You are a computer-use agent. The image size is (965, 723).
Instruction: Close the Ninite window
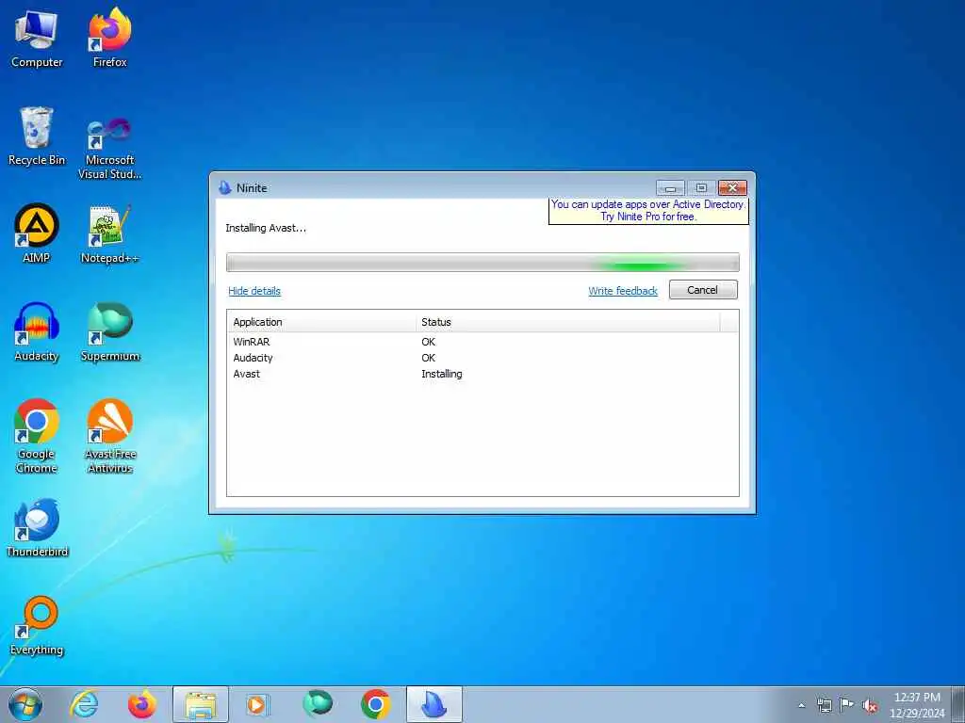[732, 187]
